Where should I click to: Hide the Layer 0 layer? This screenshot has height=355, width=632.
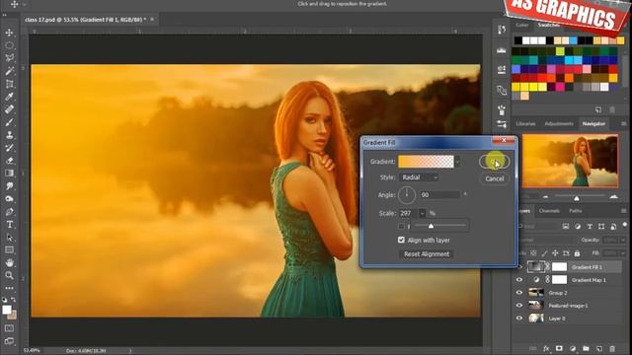pyautogui.click(x=519, y=318)
